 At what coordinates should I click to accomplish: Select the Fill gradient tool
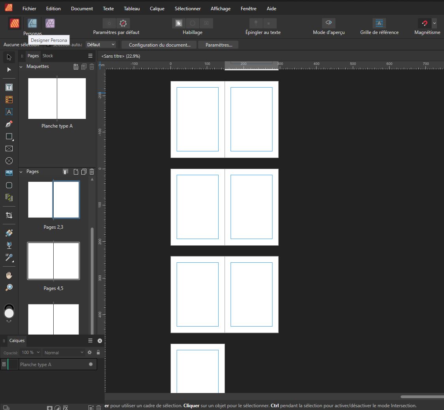pos(9,233)
